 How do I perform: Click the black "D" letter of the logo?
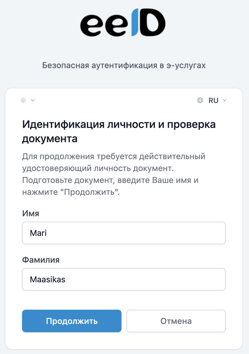pos(153,23)
